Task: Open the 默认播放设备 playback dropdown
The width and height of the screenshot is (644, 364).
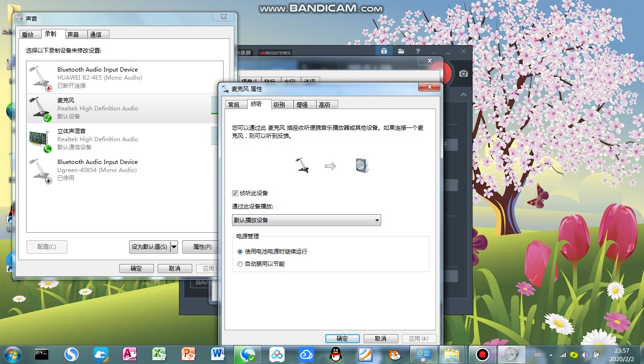Action: click(306, 220)
